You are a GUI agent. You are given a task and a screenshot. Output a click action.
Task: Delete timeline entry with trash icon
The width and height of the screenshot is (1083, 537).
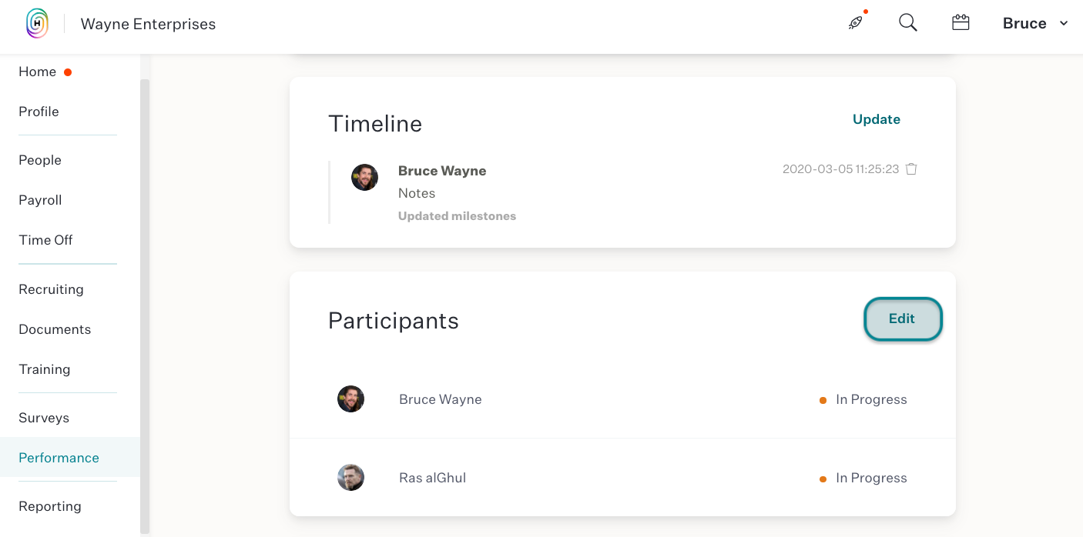[x=911, y=169]
